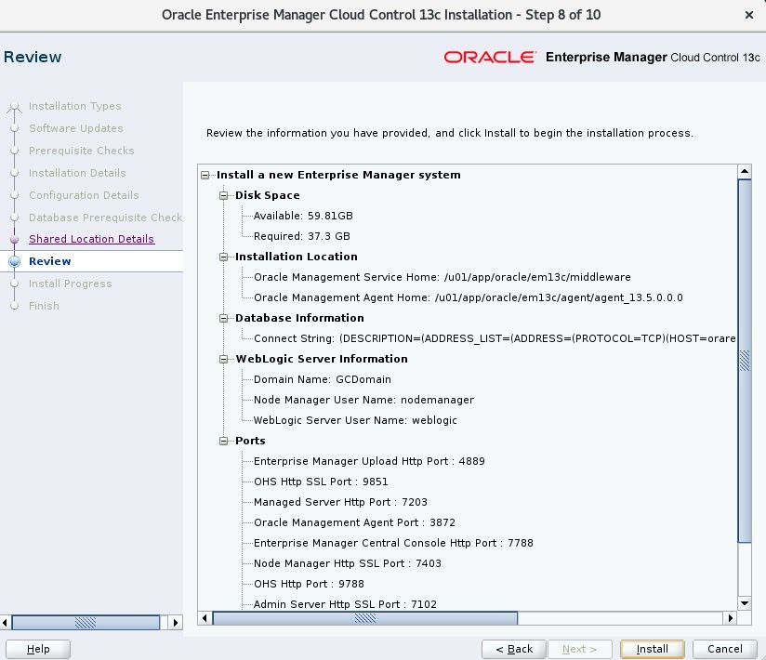Click the Shared Location Details step bullet
Screen dimensions: 766x660
pyautogui.click(x=15, y=240)
